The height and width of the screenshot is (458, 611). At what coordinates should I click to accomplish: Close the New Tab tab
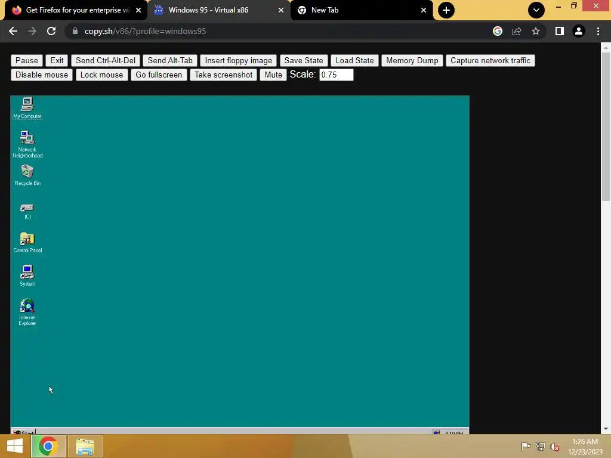(x=424, y=10)
